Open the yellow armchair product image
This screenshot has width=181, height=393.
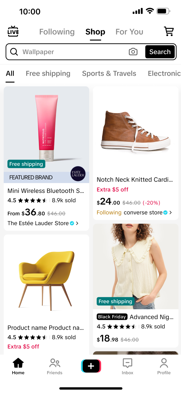point(46,278)
